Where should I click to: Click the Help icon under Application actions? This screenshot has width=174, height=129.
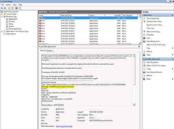[144, 55]
